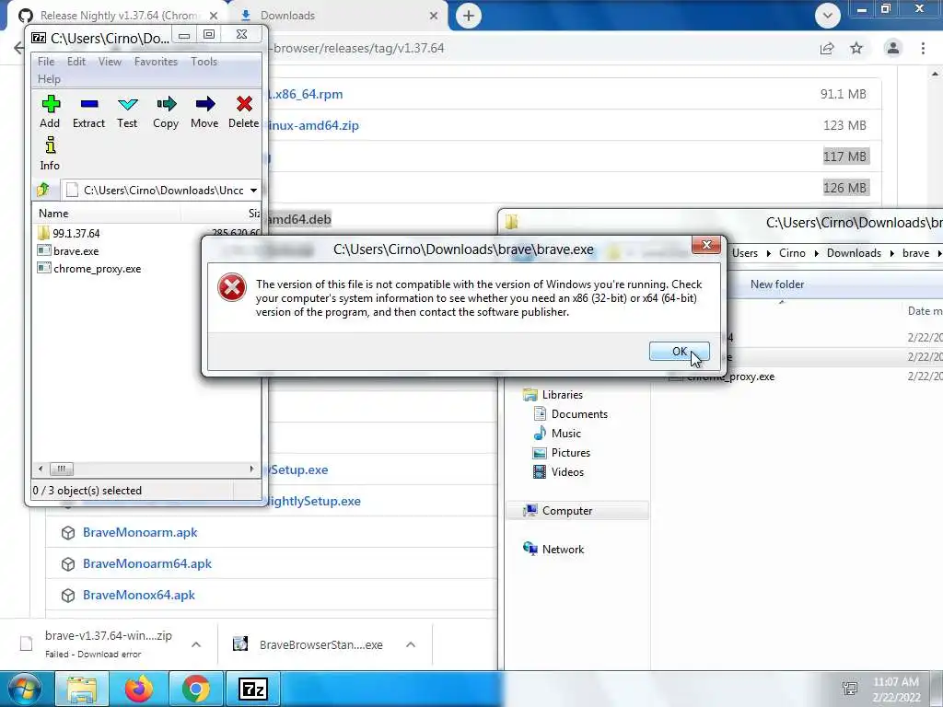Image resolution: width=943 pixels, height=707 pixels.
Task: Open the BraveMonoarm64.apk download link
Action: click(147, 564)
